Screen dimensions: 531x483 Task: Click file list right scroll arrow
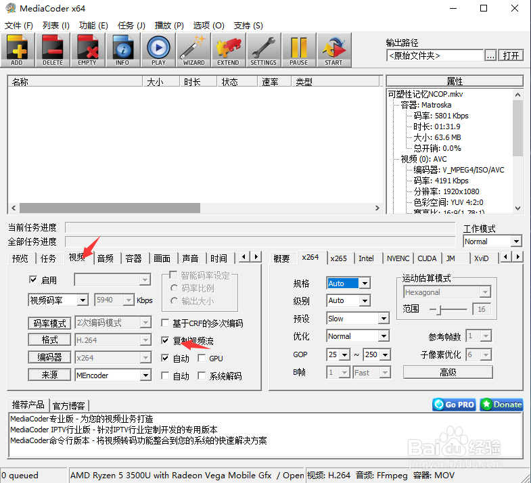[x=377, y=208]
